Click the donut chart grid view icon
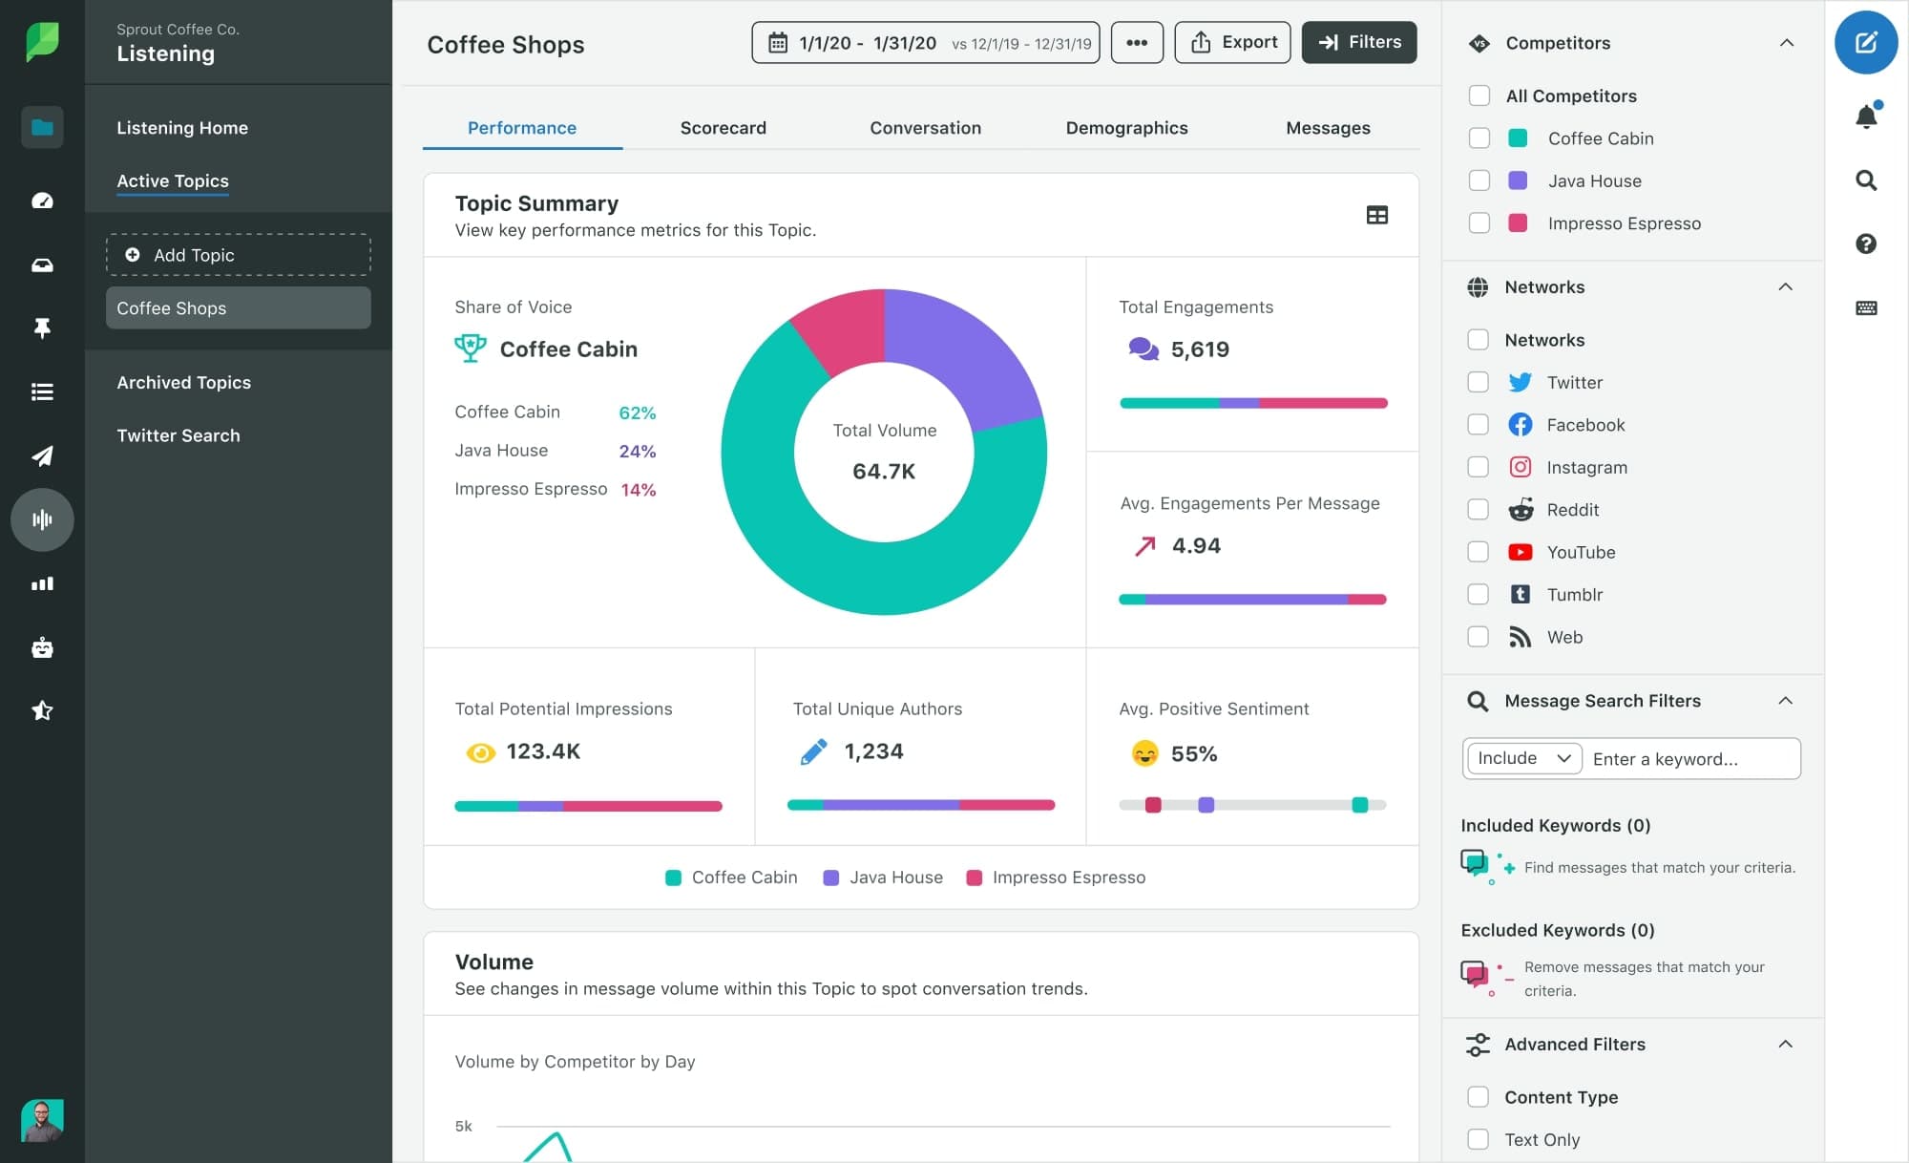1909x1163 pixels. (1377, 214)
